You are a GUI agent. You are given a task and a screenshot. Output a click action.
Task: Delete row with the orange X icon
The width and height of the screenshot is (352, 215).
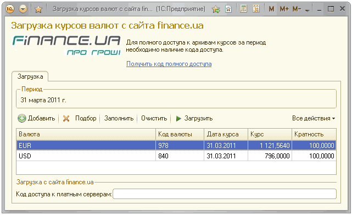pyautogui.click(x=66, y=118)
